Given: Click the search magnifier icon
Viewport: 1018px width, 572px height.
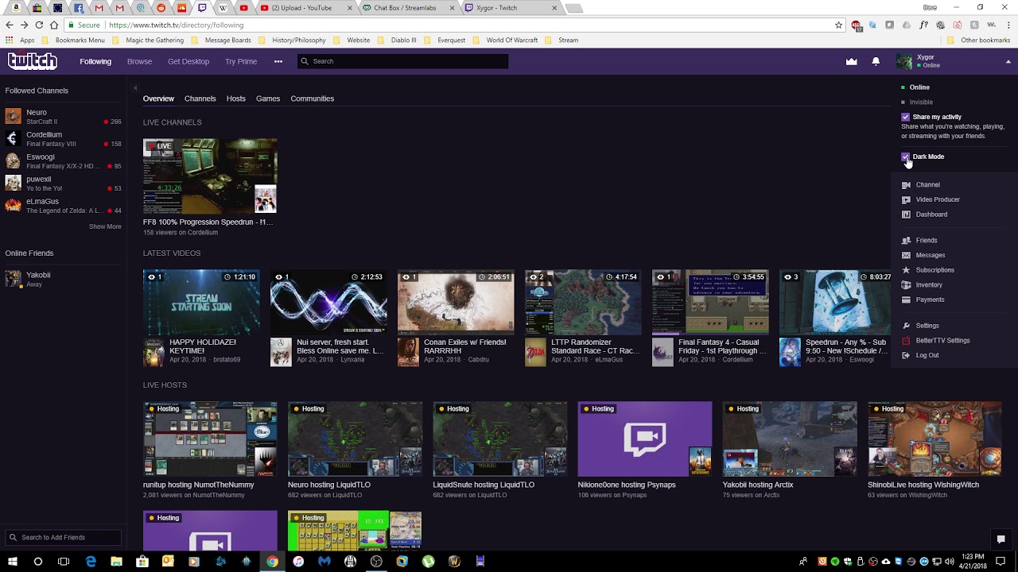Looking at the screenshot, I should 304,61.
